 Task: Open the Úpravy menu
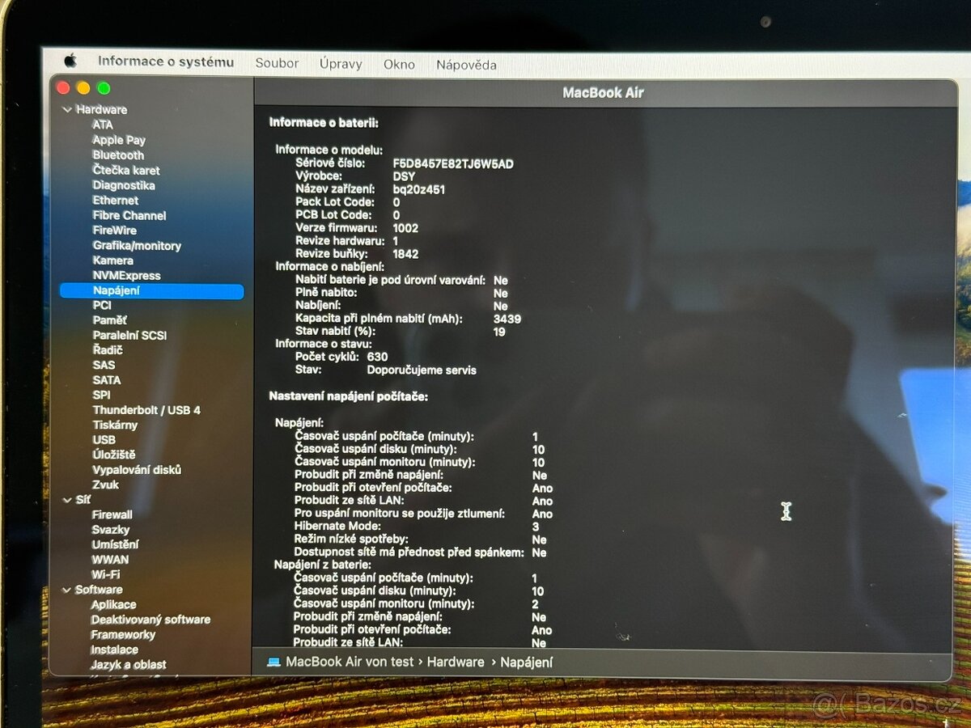tap(341, 64)
